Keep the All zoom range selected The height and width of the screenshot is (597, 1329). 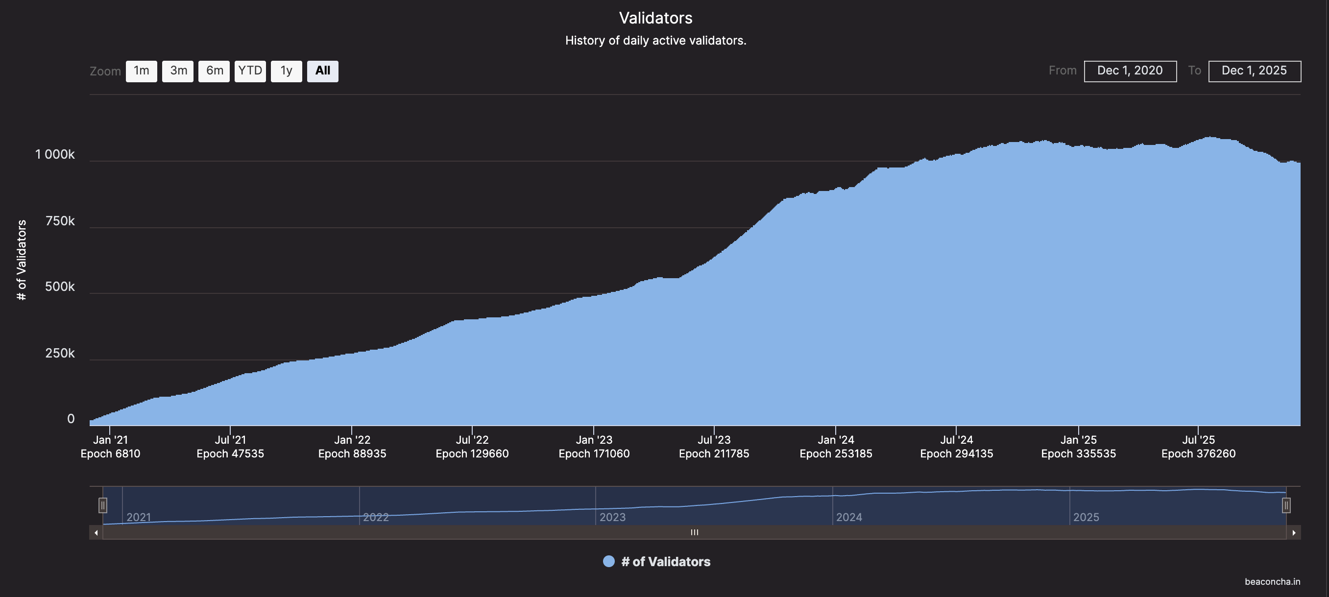point(322,71)
